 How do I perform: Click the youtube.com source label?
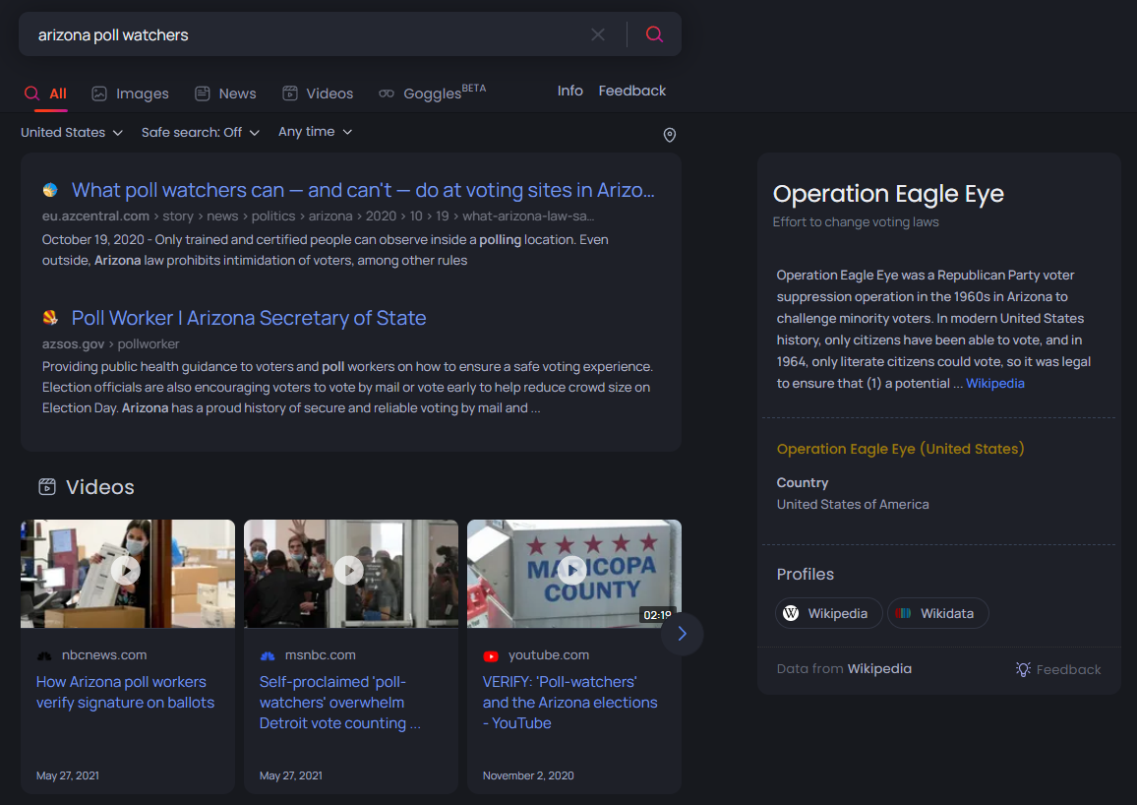(549, 654)
